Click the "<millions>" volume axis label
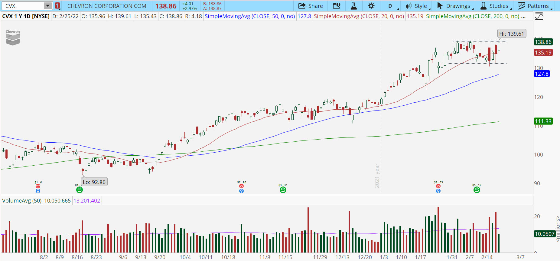This screenshot has height=261, width=560. 558,229
